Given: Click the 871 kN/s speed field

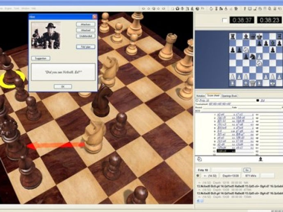Looking at the screenshot, I should (251, 176).
